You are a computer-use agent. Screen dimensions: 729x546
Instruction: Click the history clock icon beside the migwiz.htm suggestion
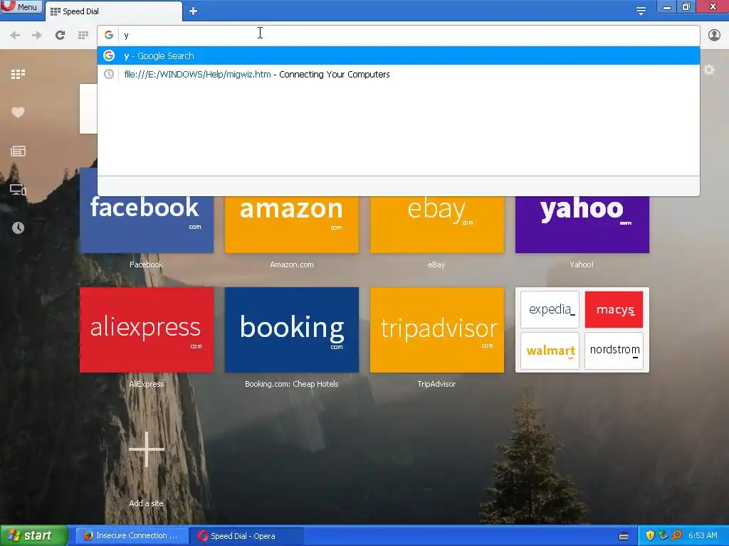[x=109, y=74]
